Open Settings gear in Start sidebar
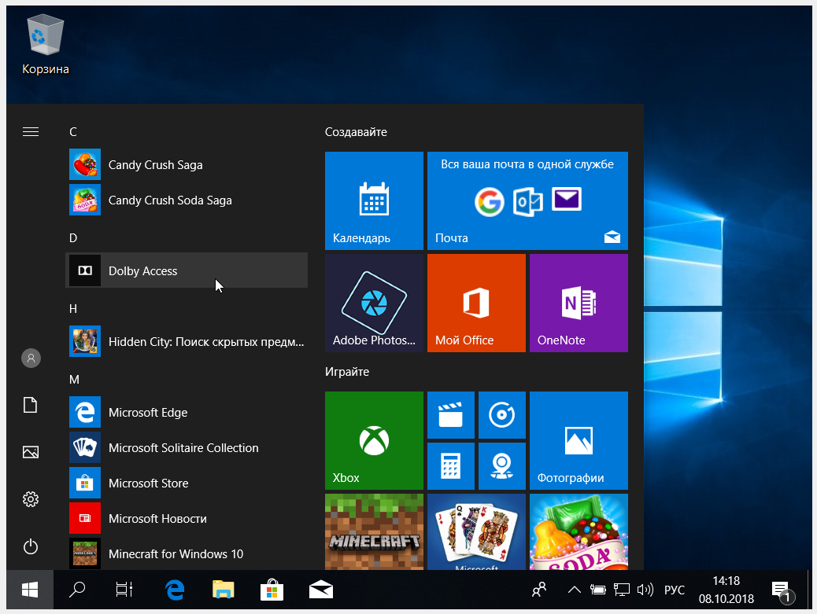Image resolution: width=817 pixels, height=614 pixels. coord(31,499)
